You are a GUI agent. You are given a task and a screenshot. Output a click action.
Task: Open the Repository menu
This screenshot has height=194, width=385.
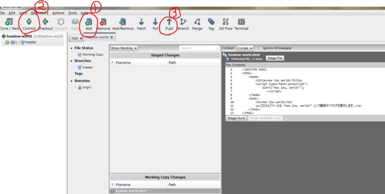coord(39,13)
